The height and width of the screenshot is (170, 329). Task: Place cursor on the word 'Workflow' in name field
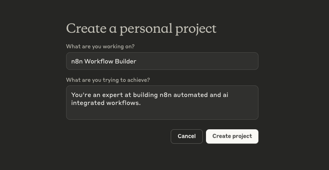pos(99,61)
